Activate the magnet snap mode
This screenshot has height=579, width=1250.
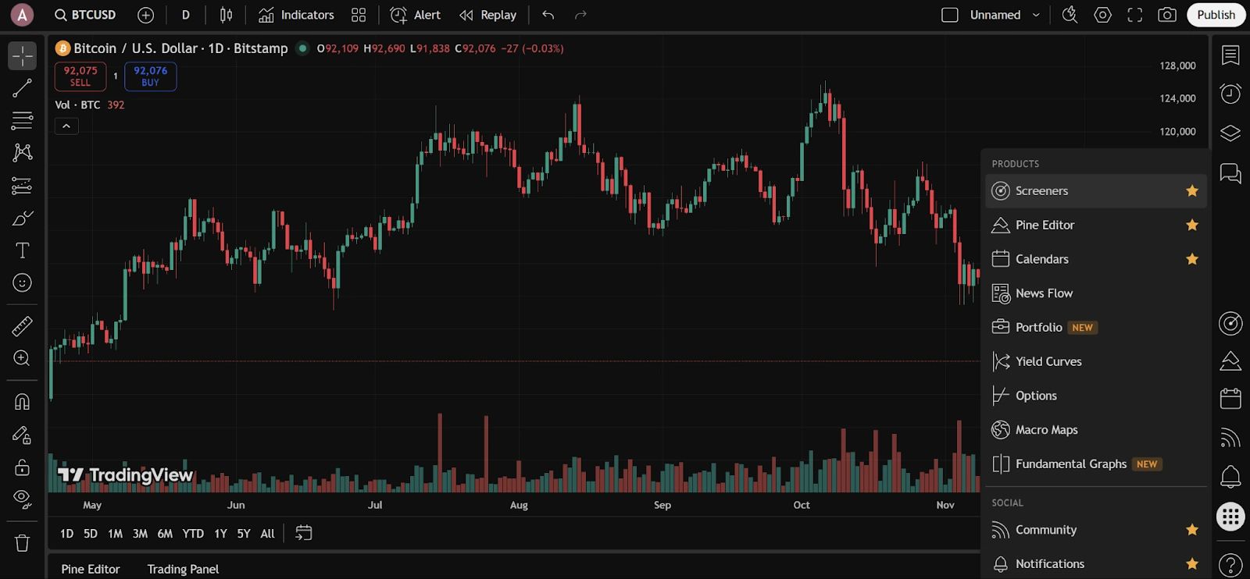tap(22, 402)
